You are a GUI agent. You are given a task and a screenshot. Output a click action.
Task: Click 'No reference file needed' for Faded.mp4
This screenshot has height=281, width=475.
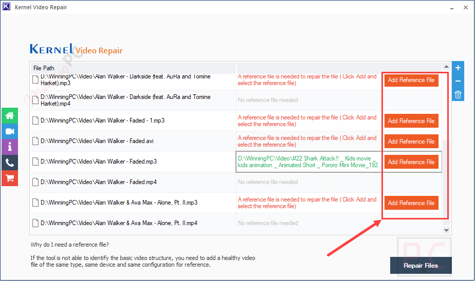point(268,182)
